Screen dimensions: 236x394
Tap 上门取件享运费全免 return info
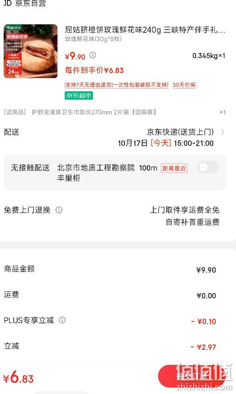tap(184, 210)
